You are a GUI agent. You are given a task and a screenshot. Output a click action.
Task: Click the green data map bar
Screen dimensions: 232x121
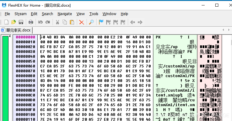click(5, 78)
